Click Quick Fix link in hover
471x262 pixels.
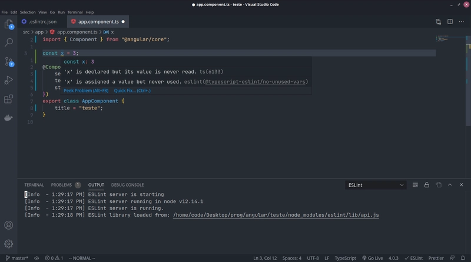(x=132, y=91)
